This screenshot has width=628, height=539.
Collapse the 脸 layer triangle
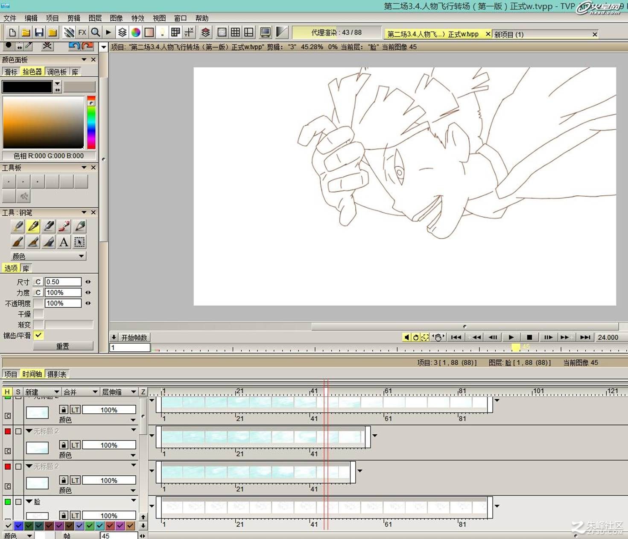[x=29, y=501]
